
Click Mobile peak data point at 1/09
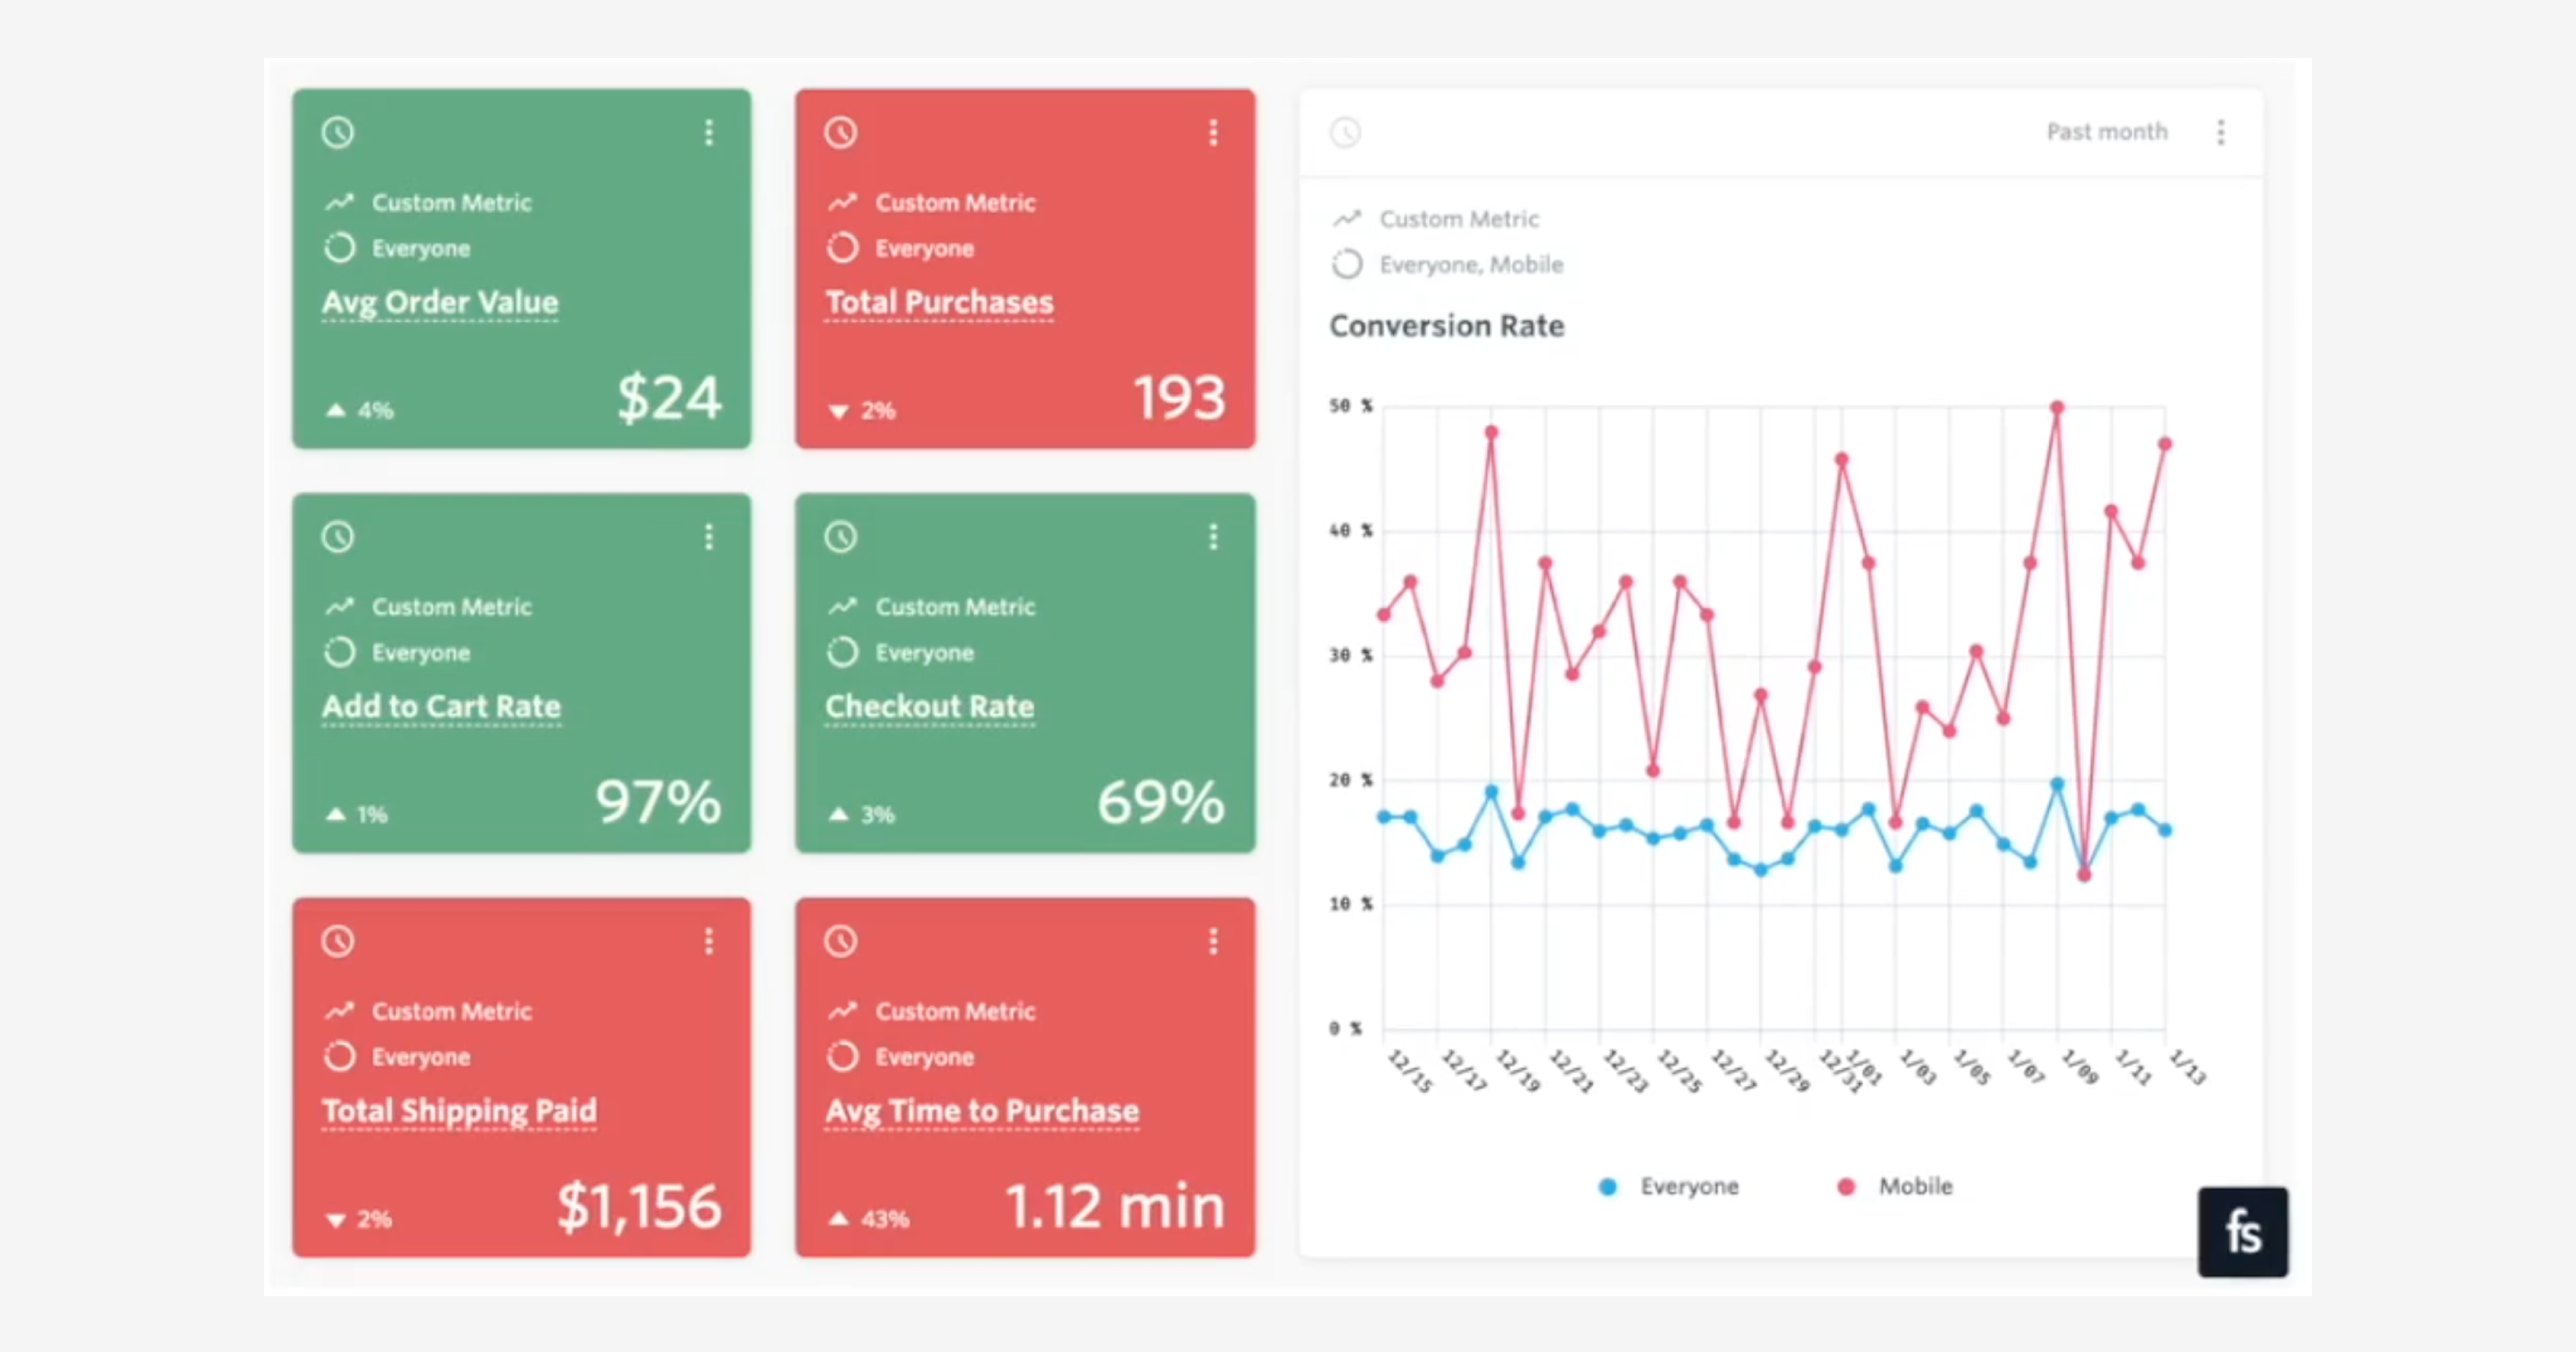pyautogui.click(x=2057, y=408)
